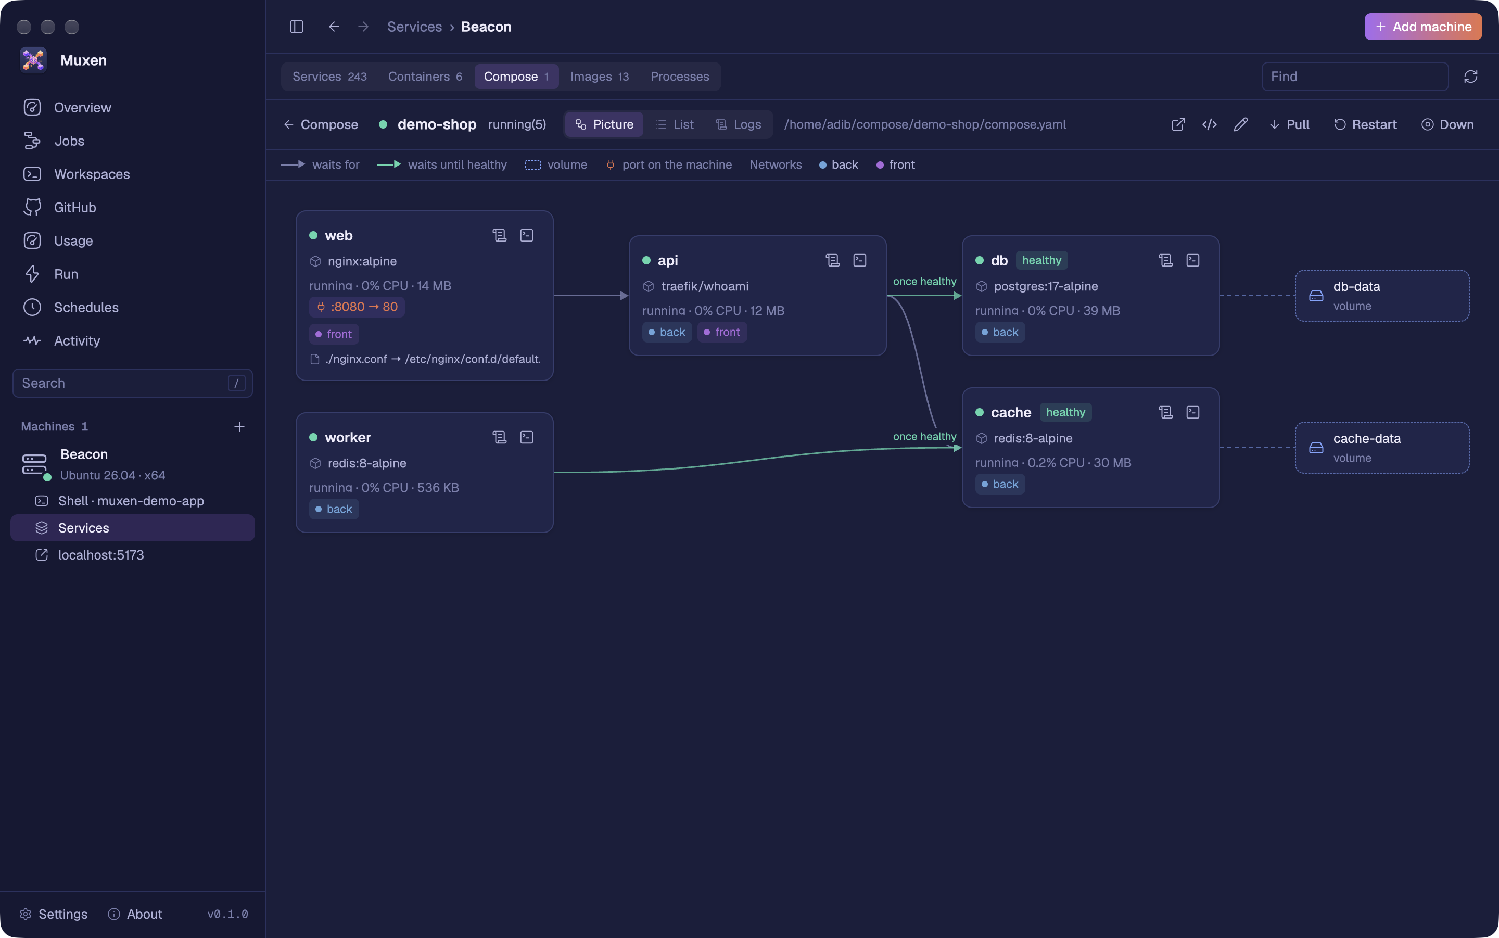Edit compose file with pencil icon
1499x938 pixels.
point(1240,125)
